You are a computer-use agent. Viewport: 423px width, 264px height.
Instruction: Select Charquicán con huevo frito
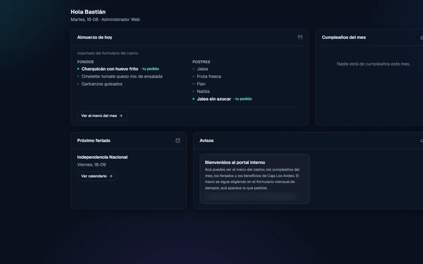pyautogui.click(x=110, y=69)
